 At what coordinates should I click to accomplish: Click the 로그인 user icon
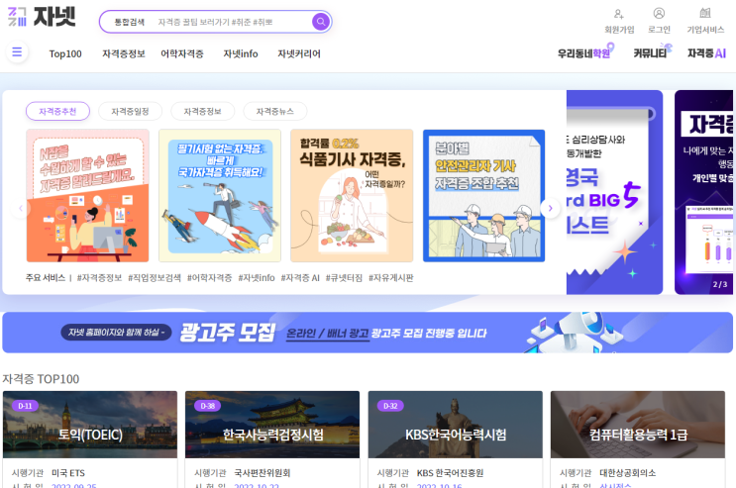(x=659, y=13)
